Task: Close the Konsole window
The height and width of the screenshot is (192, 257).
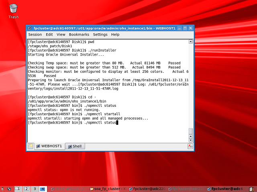Action: pos(191,28)
